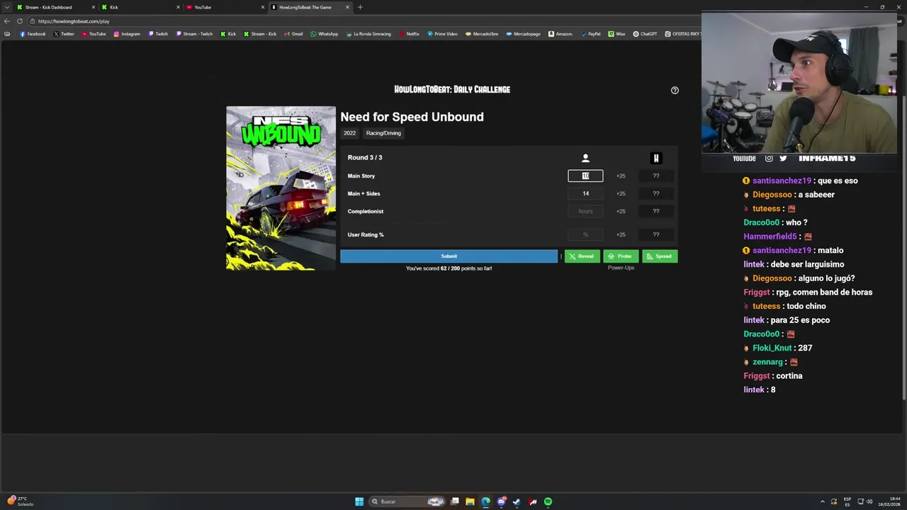
Task: Open a new browser tab
Action: (x=360, y=7)
